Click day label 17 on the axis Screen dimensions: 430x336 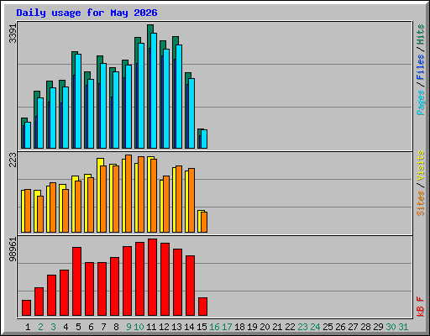pyautogui.click(x=227, y=327)
